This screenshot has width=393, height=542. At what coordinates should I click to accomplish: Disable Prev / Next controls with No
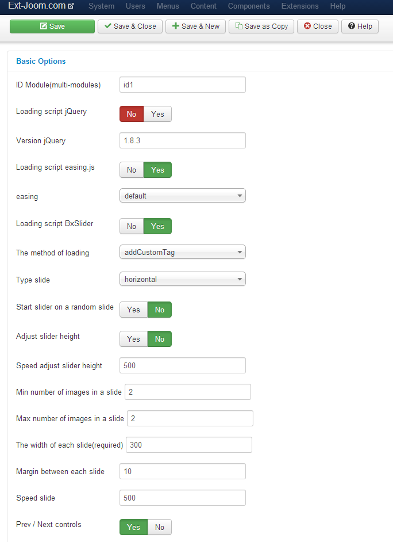159,527
